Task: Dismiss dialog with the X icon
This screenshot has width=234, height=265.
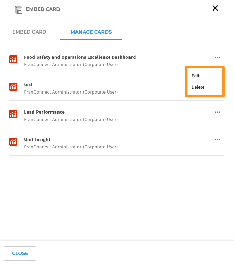Action: (215, 8)
